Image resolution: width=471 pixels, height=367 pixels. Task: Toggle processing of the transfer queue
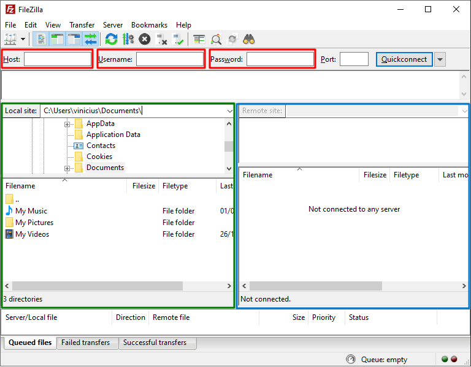pyautogui.click(x=128, y=39)
